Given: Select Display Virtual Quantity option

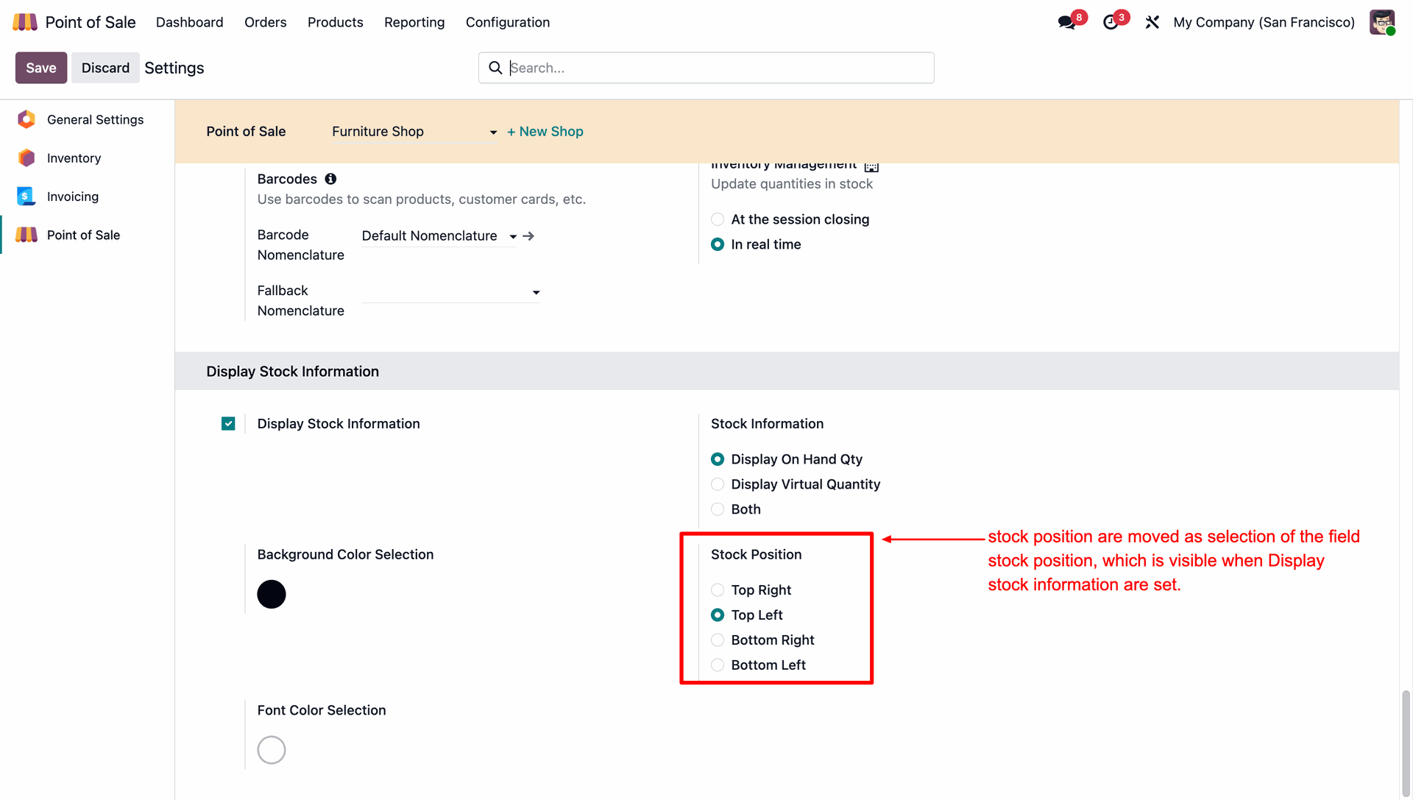Looking at the screenshot, I should pos(718,484).
